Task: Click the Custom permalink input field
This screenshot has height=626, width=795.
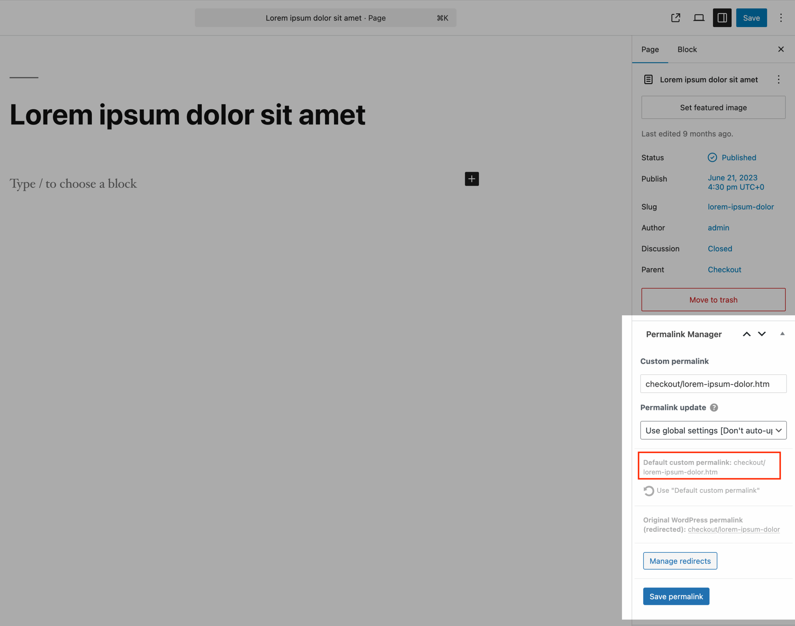Action: (713, 384)
